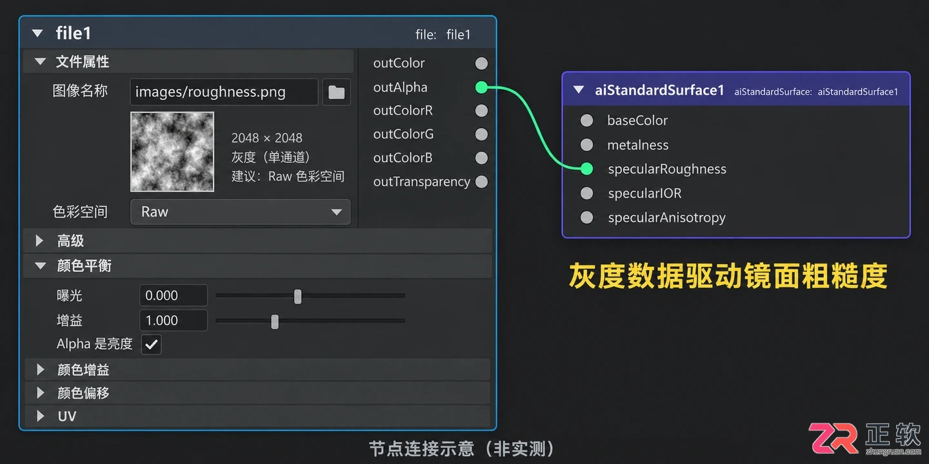
Task: Click the roughness texture preview thumbnail
Action: click(x=172, y=152)
